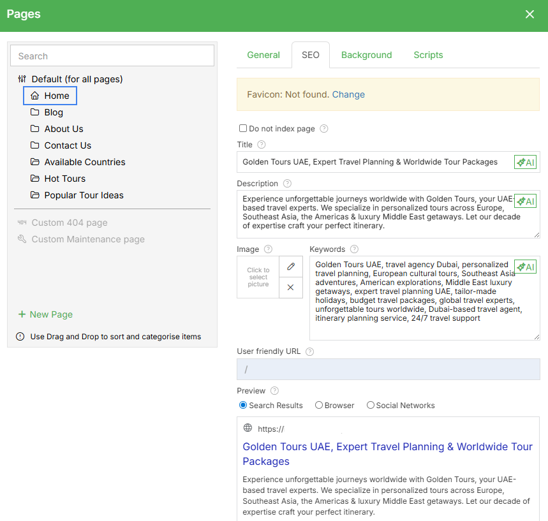Switch to the General tab
The height and width of the screenshot is (521, 548).
point(263,55)
